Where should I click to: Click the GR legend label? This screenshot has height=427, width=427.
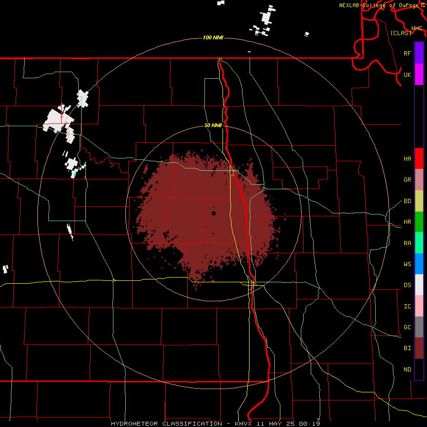[407, 180]
